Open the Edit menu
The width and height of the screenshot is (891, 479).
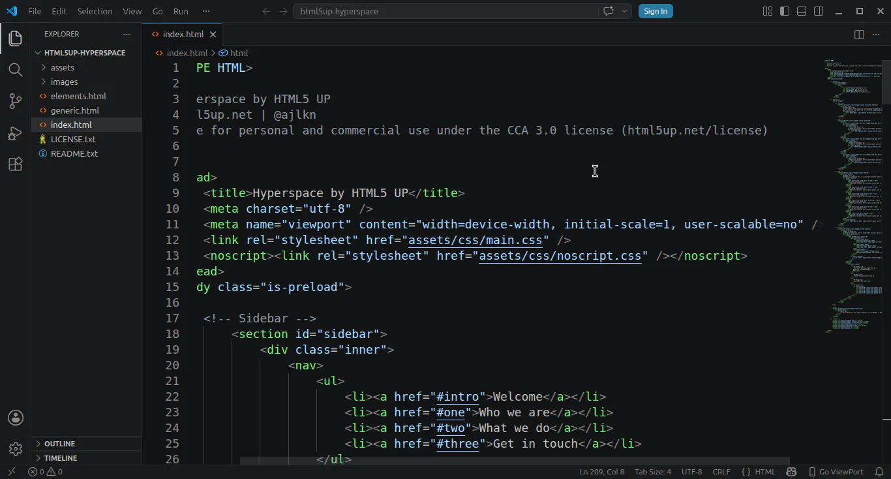(59, 11)
